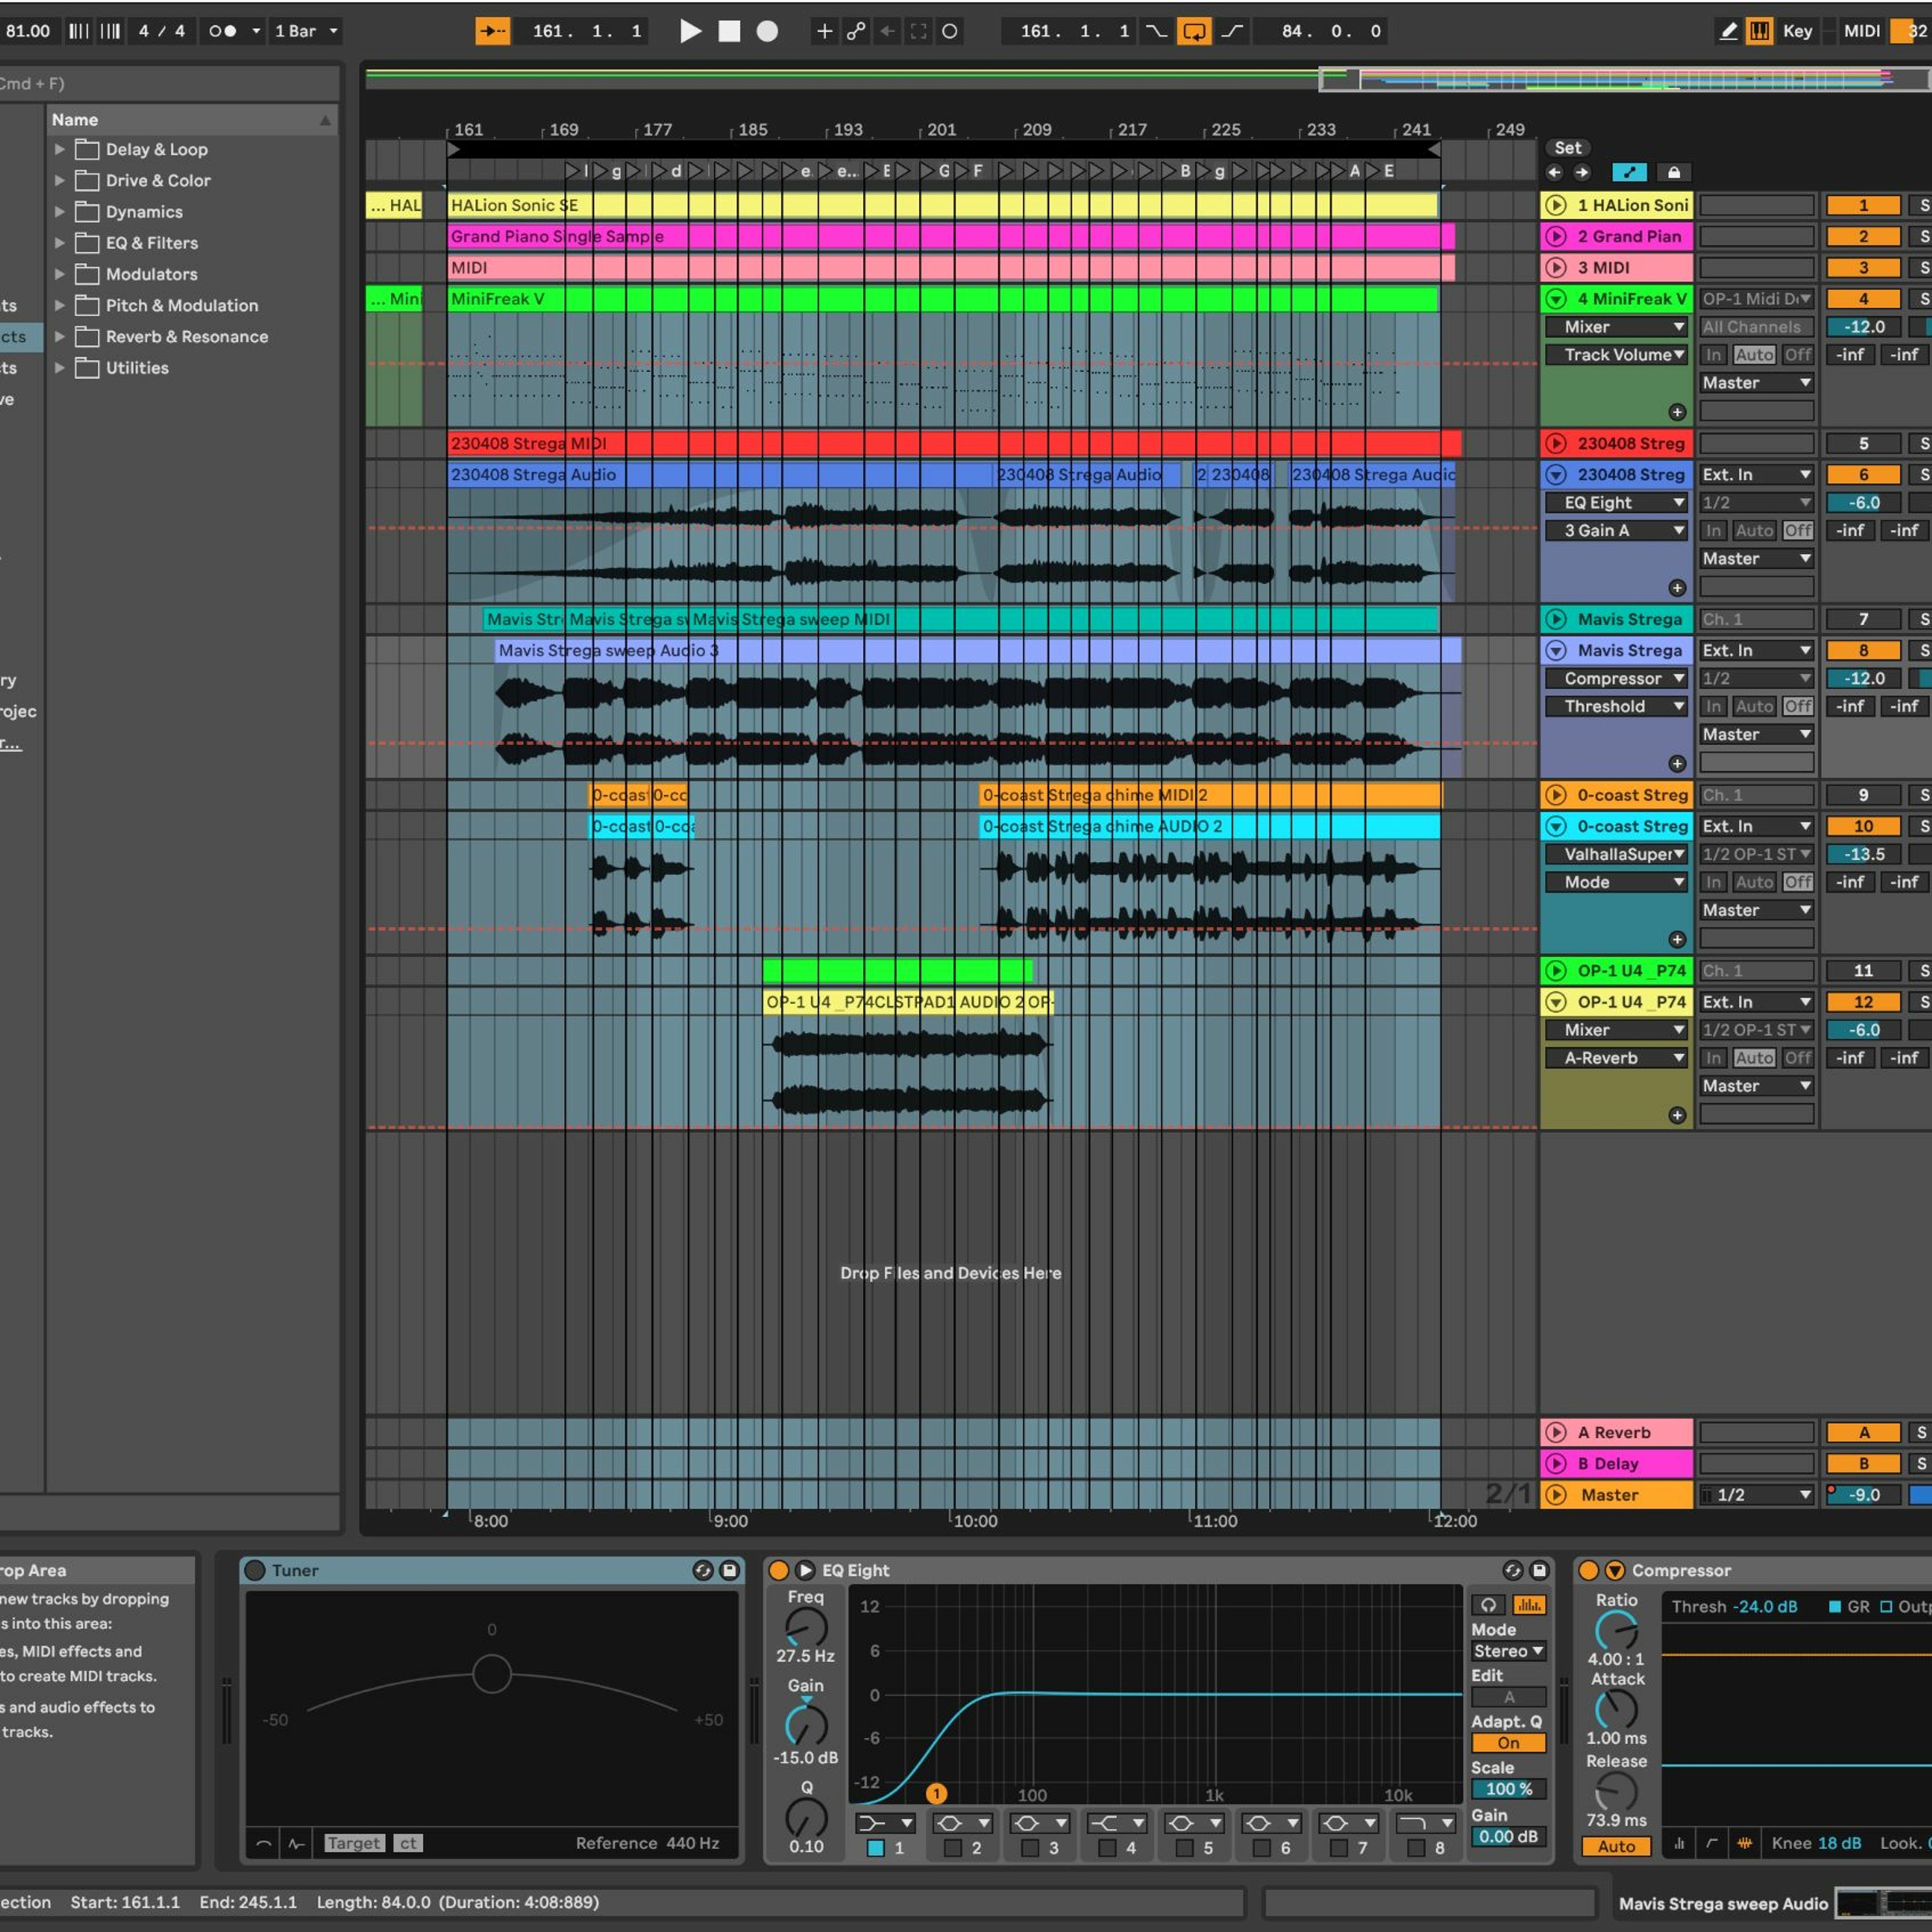
Task: Enable EQ Eight filter band 2 checkbox
Action: point(953,1848)
